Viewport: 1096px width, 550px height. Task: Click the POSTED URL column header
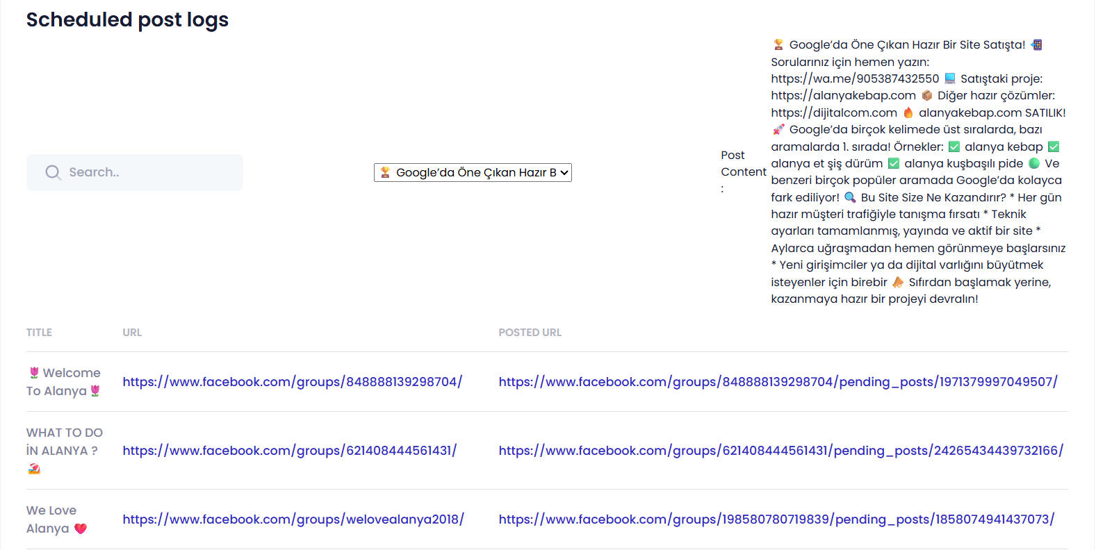pyautogui.click(x=530, y=333)
